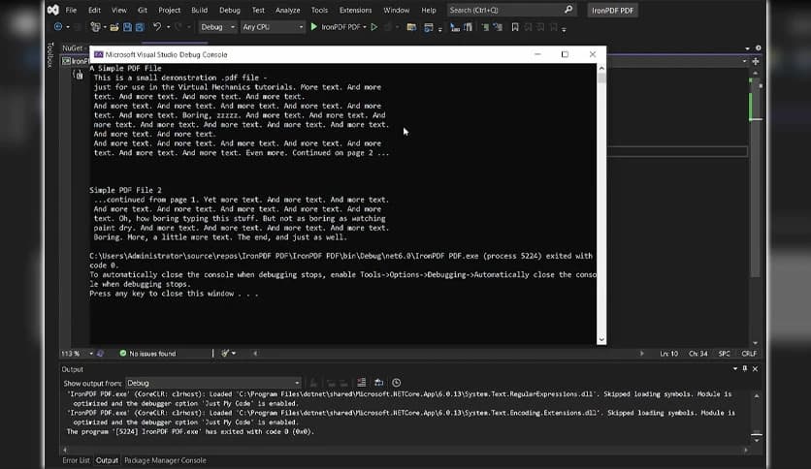Expand the Undo history dropdown arrow
811x469 pixels.
pos(168,27)
